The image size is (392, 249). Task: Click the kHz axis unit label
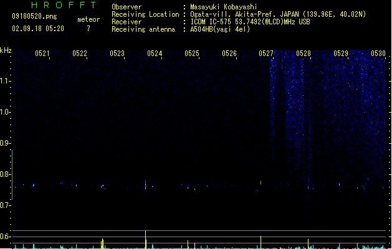click(x=6, y=50)
